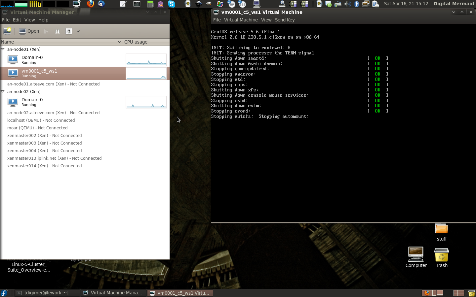Click Linux-5-Cluster_Suite_Overview desktop file label

[x=29, y=267]
